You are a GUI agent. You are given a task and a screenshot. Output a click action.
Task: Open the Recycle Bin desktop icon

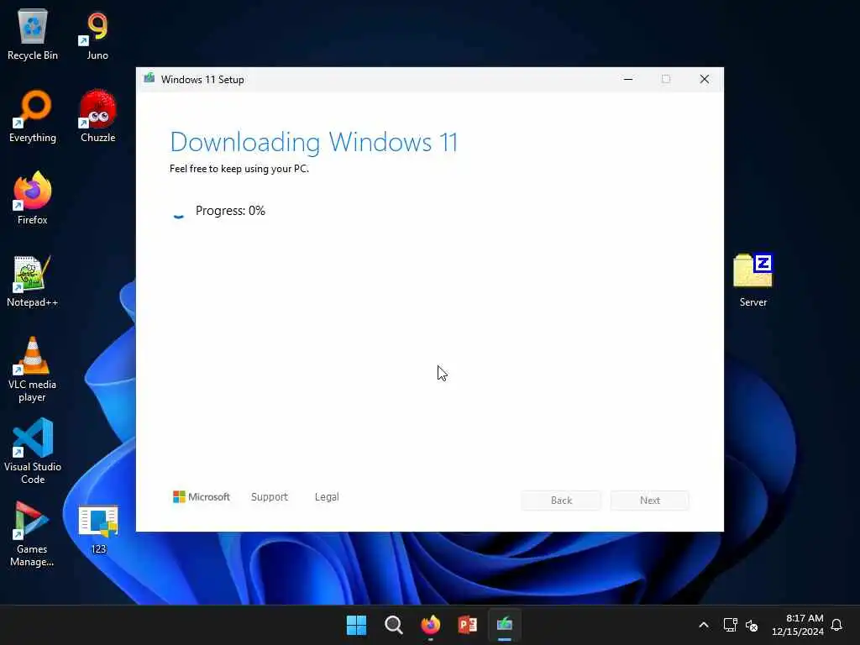click(x=33, y=34)
